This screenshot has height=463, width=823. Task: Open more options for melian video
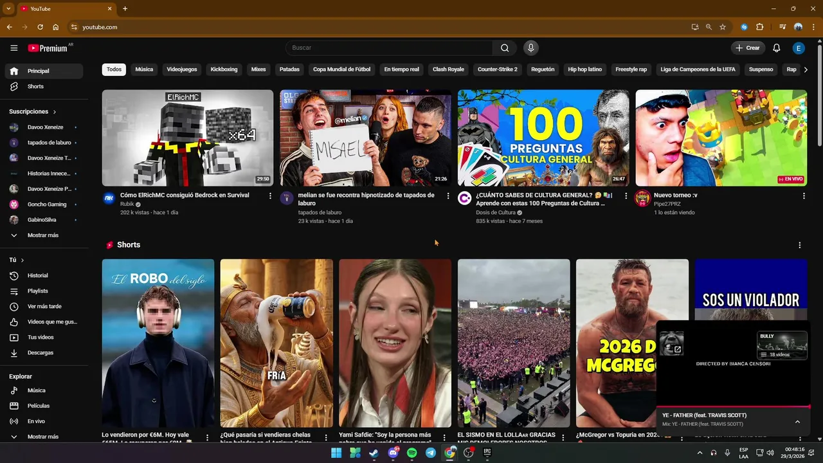(448, 195)
